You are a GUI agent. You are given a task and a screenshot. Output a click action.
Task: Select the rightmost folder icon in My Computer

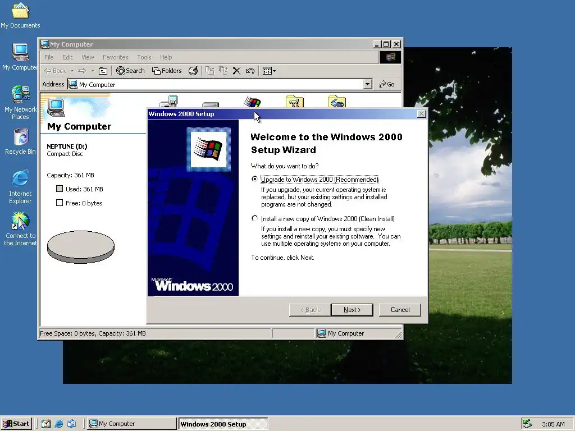coord(337,101)
